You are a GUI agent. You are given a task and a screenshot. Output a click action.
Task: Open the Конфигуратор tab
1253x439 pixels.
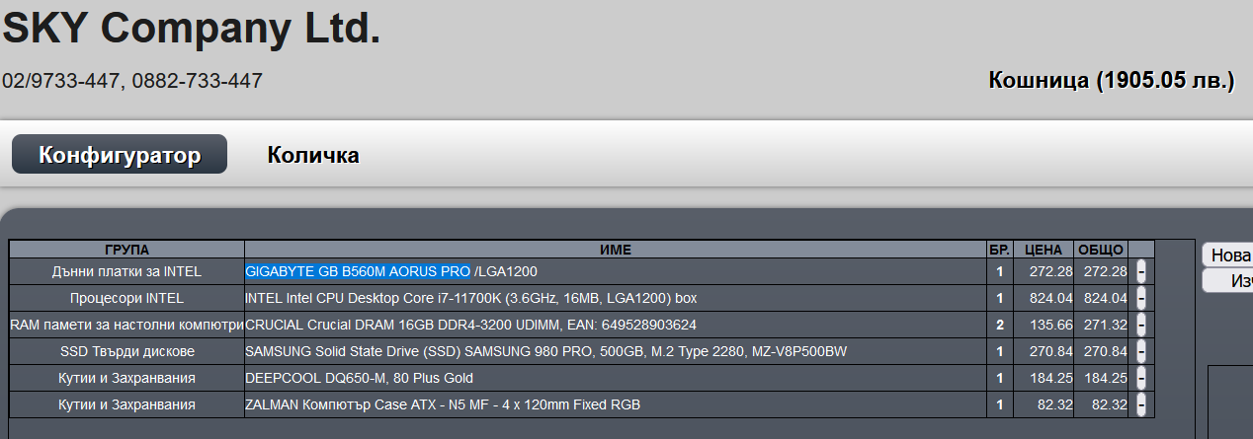(120, 155)
